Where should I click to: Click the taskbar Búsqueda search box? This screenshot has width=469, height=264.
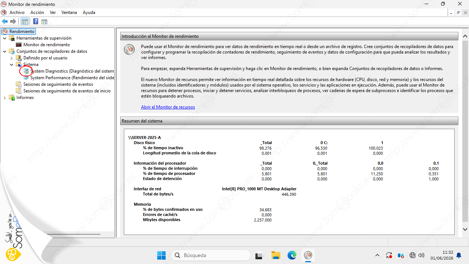pos(211,255)
